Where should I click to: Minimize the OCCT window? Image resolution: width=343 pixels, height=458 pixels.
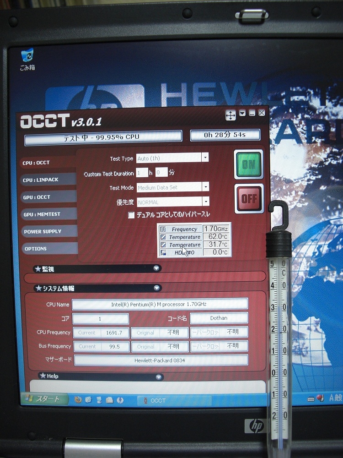252,113
